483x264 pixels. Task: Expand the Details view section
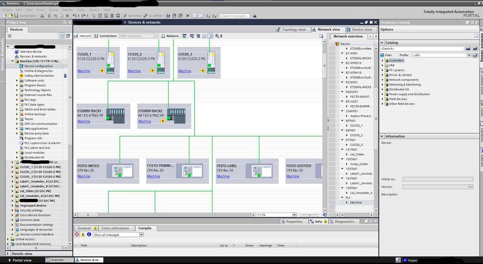point(8,254)
